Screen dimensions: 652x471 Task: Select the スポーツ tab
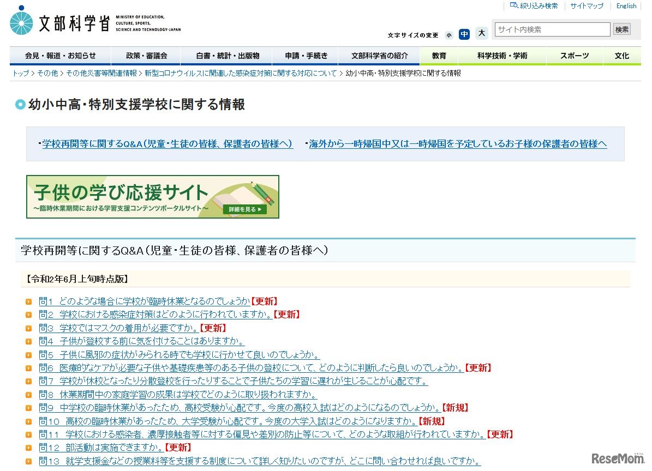(x=575, y=55)
